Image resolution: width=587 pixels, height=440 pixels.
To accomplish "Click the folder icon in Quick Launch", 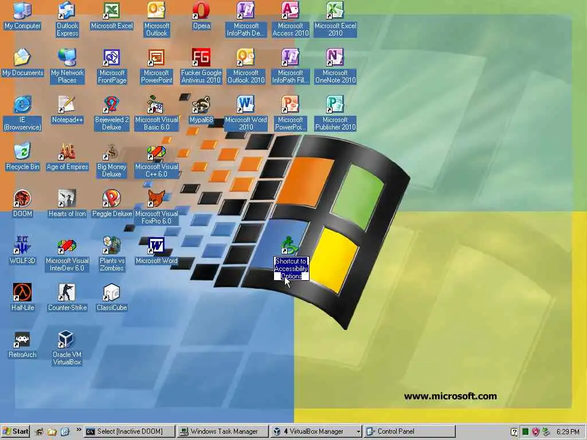I will click(x=52, y=432).
